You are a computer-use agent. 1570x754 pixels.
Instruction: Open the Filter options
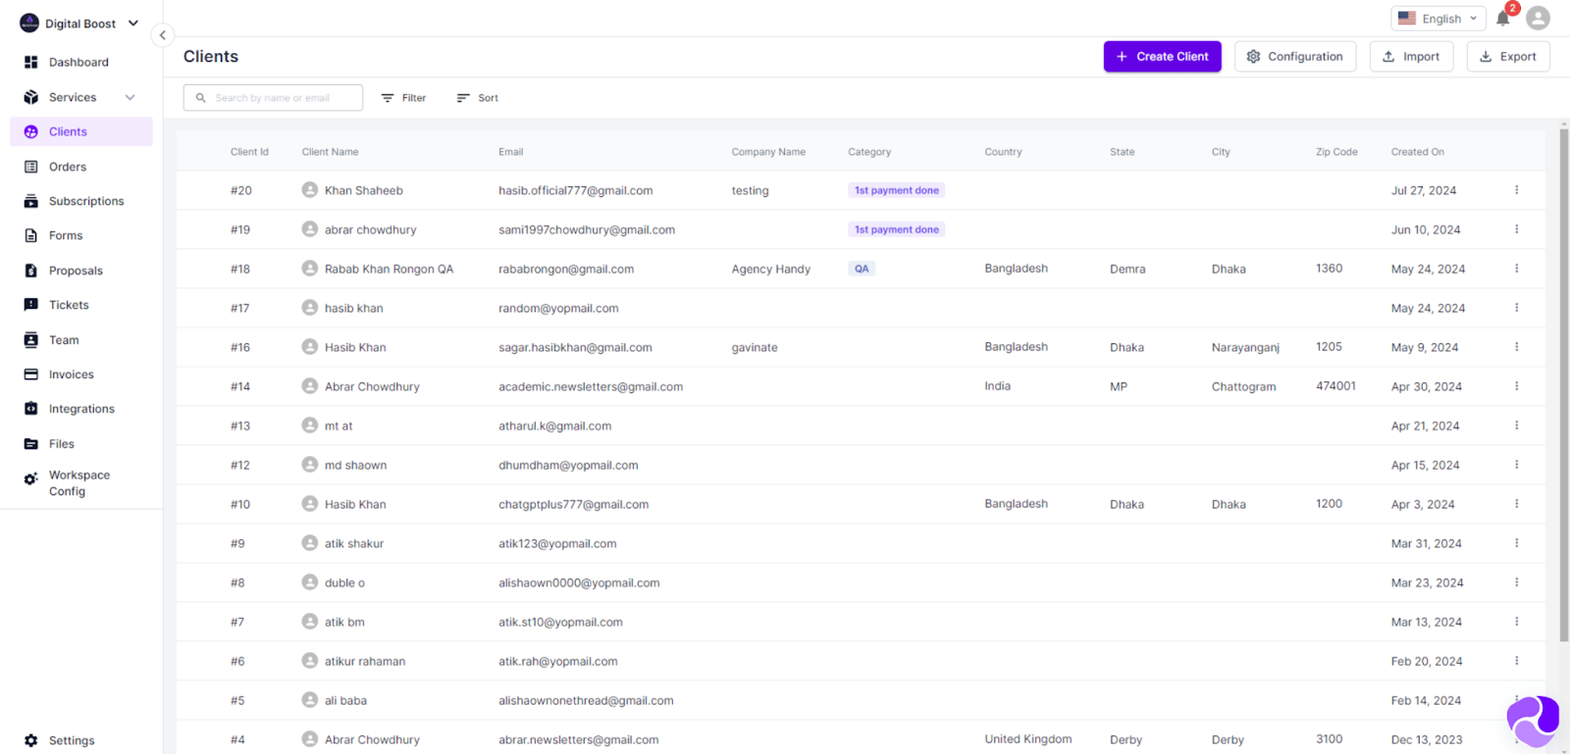pos(403,98)
